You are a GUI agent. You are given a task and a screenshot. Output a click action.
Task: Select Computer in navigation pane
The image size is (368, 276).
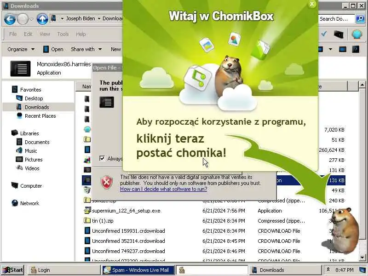(31, 186)
